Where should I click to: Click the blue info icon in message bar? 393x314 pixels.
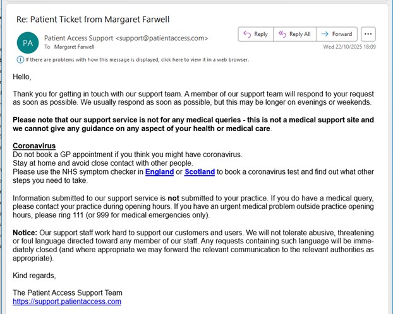coord(20,60)
